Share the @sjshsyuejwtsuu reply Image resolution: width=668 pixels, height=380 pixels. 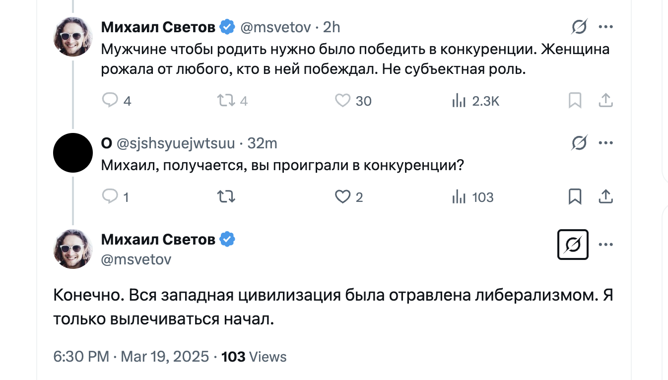click(605, 197)
